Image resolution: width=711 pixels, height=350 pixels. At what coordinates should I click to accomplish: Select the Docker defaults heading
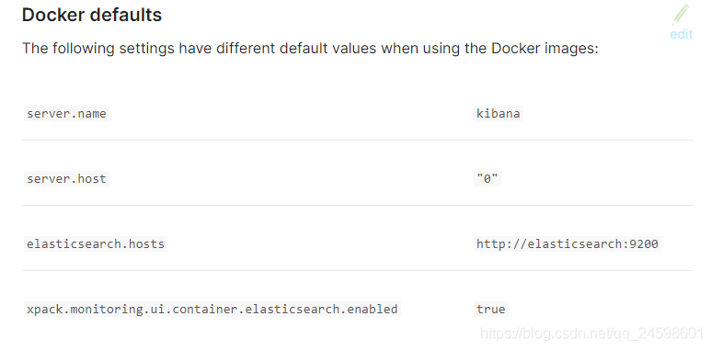pos(92,15)
